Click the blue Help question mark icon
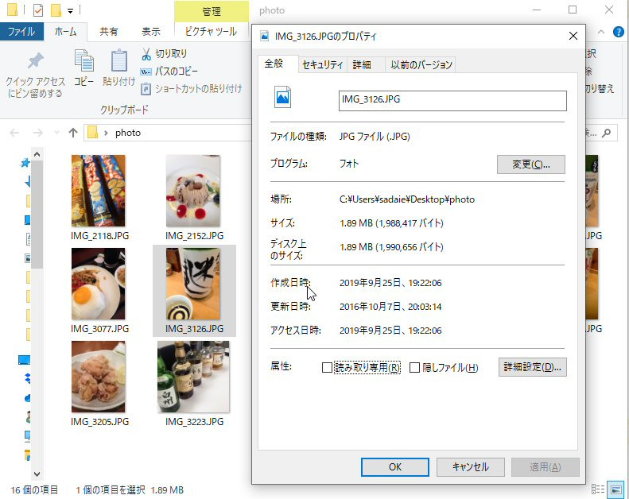 tap(618, 32)
